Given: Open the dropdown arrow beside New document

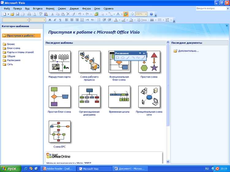Looking at the screenshot, I should [8, 14].
